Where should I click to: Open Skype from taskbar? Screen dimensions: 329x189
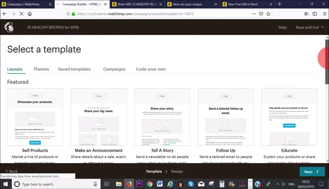(x=191, y=184)
